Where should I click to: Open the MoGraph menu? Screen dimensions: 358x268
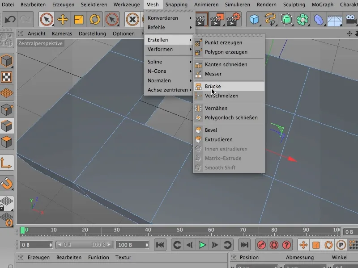coord(322,4)
